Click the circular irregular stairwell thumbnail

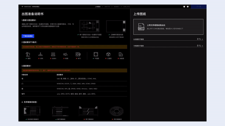117,111
